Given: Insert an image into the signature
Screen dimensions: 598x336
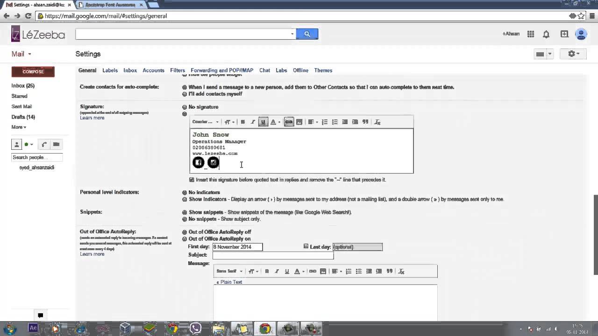Looking at the screenshot, I should 299,122.
